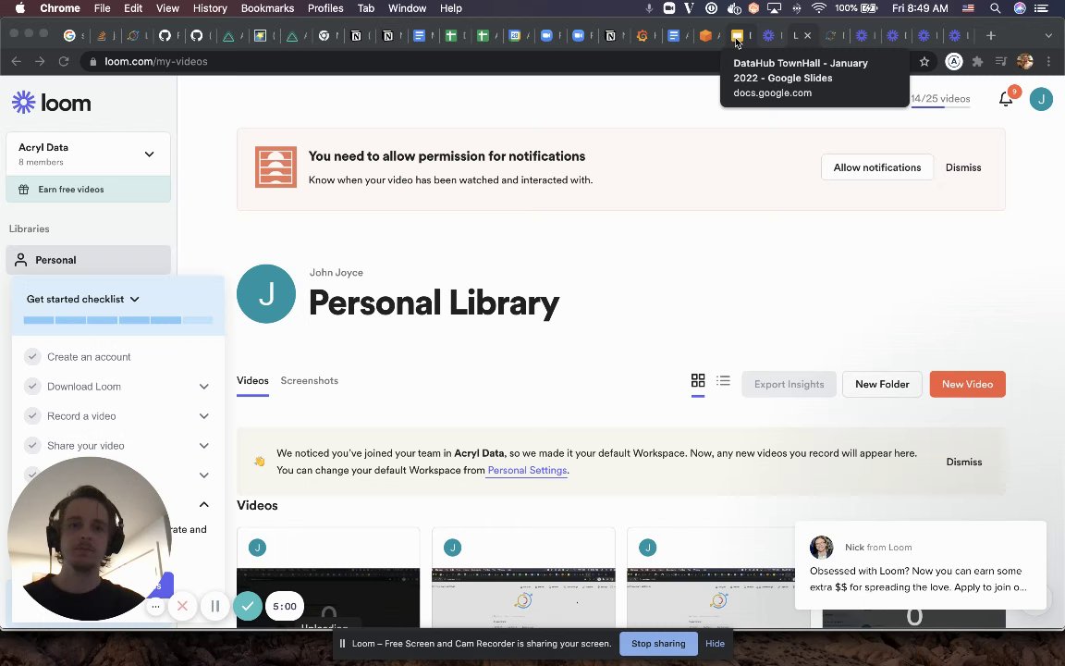The width and height of the screenshot is (1065, 666).
Task: Toggle the Record a video checkmark
Action: tap(32, 416)
